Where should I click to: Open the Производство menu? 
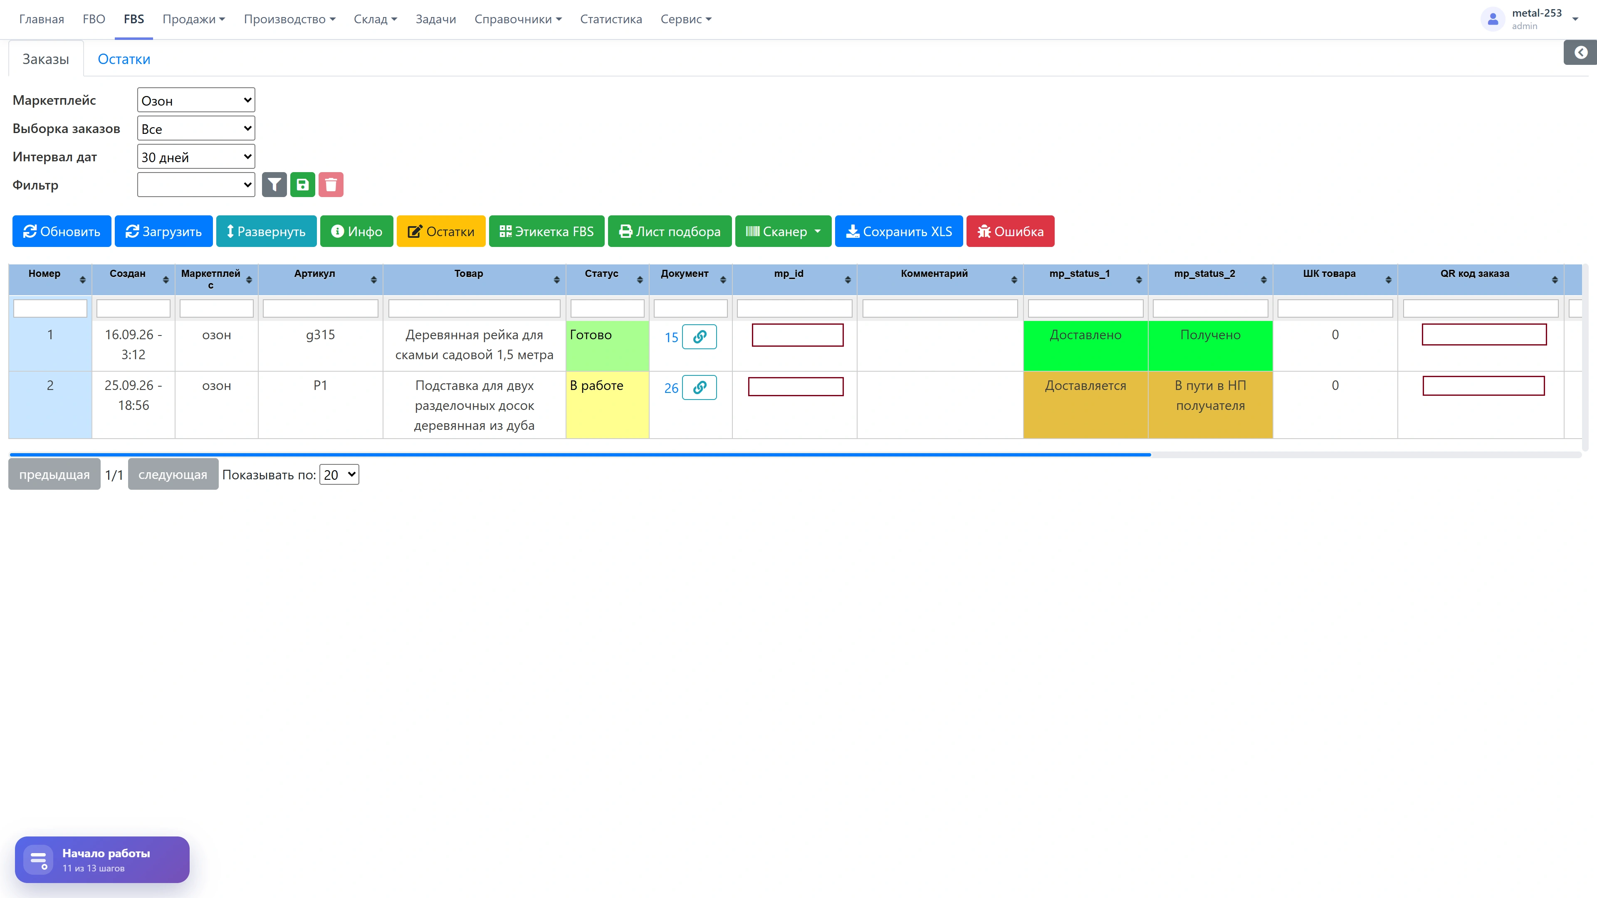(289, 19)
